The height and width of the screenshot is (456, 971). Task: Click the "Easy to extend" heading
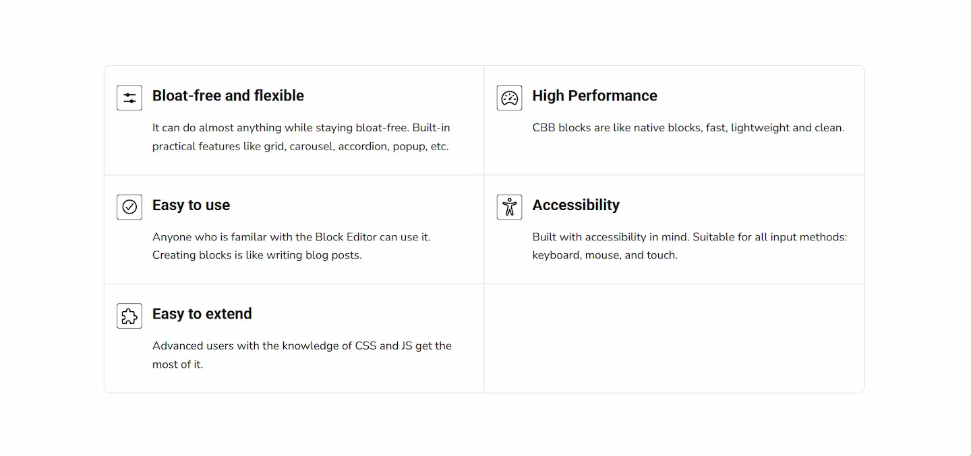point(202,314)
